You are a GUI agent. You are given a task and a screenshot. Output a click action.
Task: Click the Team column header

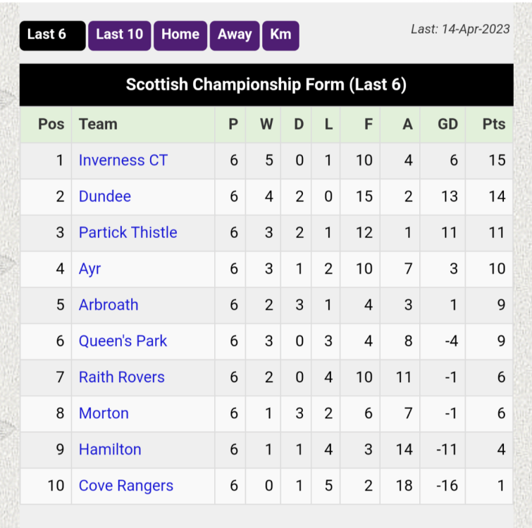[98, 125]
